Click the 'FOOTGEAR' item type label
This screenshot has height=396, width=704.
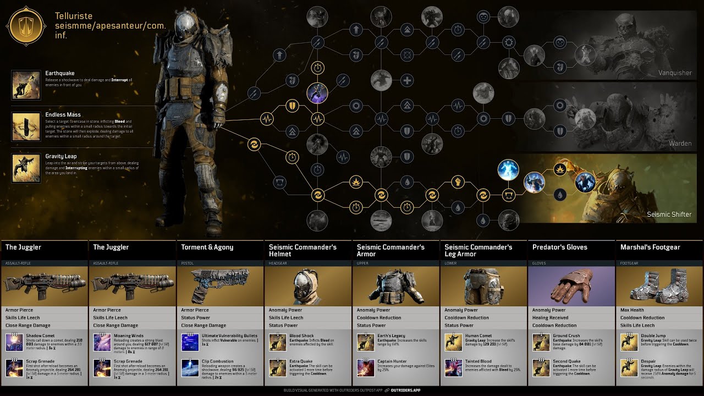pos(629,263)
